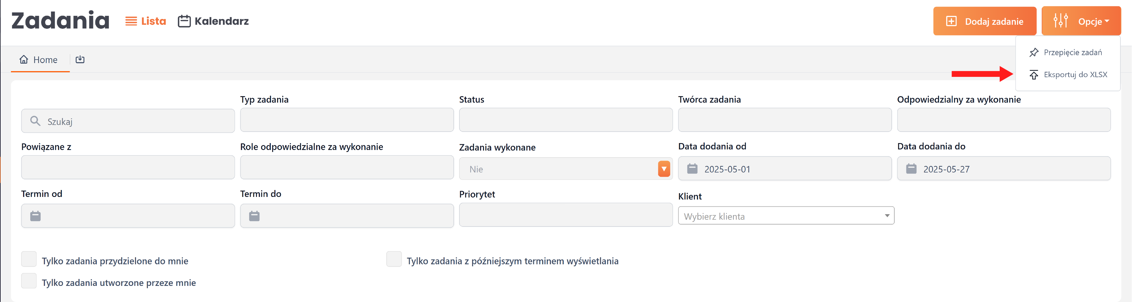Click the calendar icon in Termin do field
This screenshot has width=1132, height=302.
[254, 216]
